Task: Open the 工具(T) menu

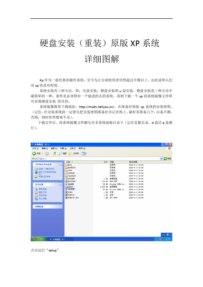Action: click(x=72, y=148)
